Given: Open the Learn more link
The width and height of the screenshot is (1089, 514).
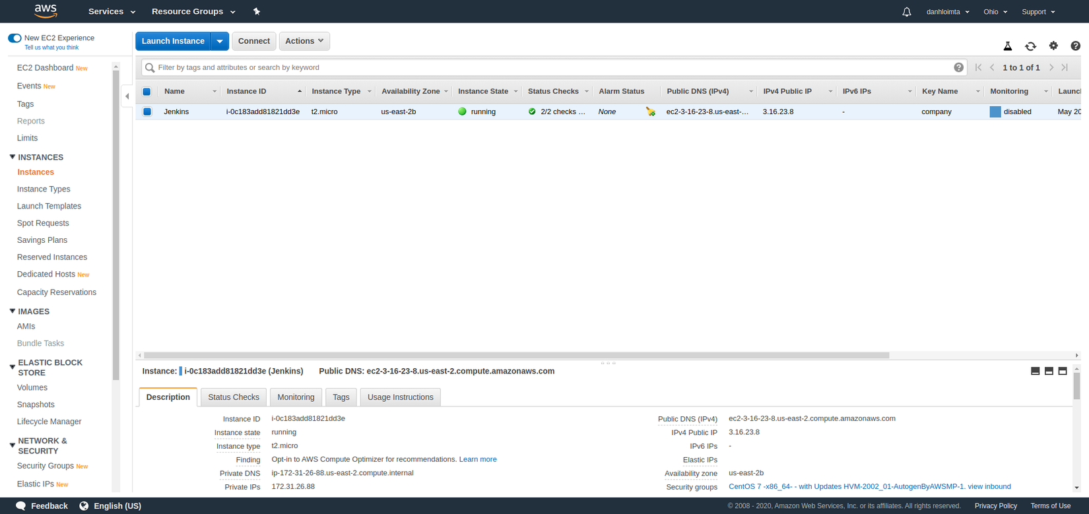Looking at the screenshot, I should (478, 459).
